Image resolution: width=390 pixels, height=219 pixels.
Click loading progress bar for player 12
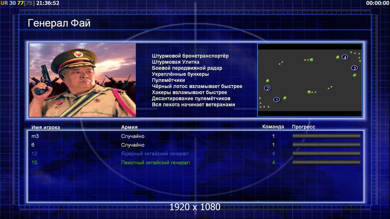[326, 154]
